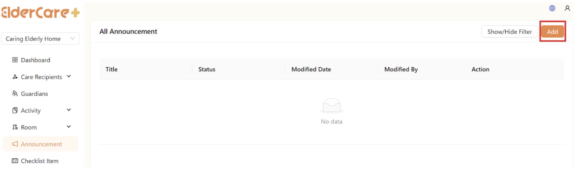Click the Dashboard grid icon

tap(15, 60)
